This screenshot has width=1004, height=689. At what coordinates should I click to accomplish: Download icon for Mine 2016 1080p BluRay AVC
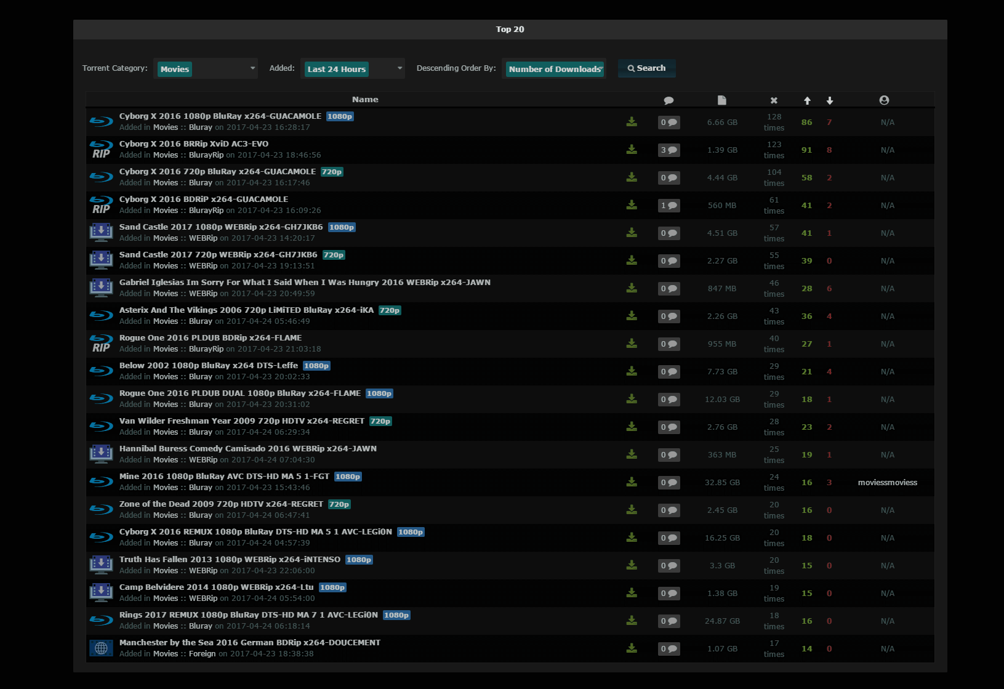(x=632, y=482)
